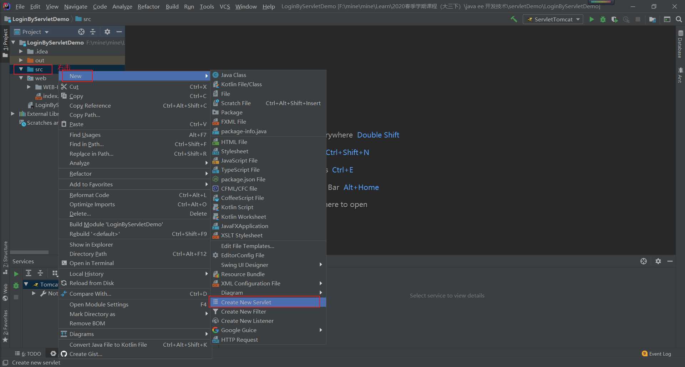Click the Services run play icon
This screenshot has width=685, height=367.
click(16, 274)
